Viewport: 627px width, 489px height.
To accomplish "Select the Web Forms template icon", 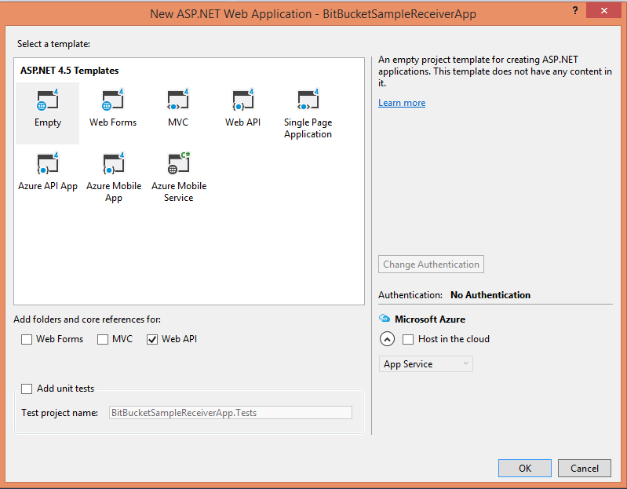I will point(113,100).
